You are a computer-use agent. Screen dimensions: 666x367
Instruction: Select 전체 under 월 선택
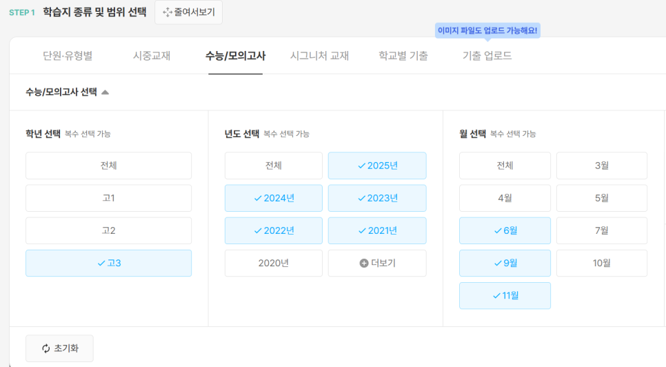505,166
